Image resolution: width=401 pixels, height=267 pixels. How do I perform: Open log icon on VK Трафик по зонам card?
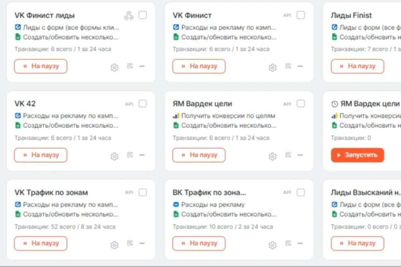[x=130, y=244]
